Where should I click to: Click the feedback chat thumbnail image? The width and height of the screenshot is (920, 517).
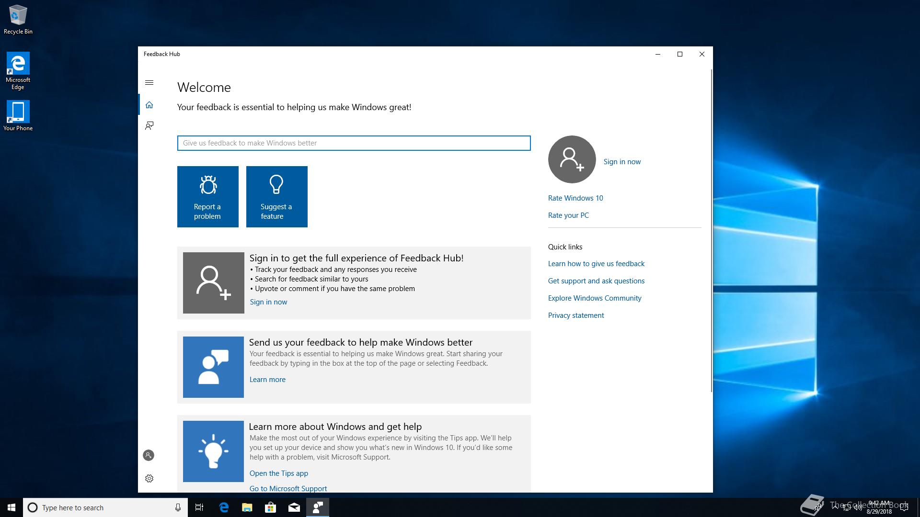[x=213, y=367]
